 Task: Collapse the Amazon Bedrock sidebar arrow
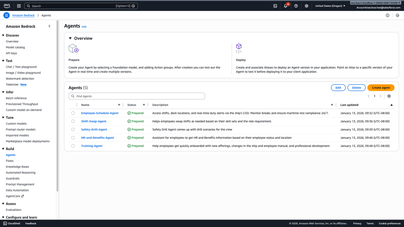pos(49,26)
